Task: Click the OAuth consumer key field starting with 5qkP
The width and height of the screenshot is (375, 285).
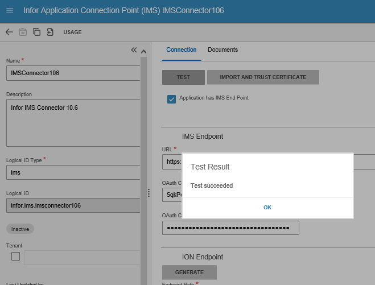Action: tap(172, 195)
